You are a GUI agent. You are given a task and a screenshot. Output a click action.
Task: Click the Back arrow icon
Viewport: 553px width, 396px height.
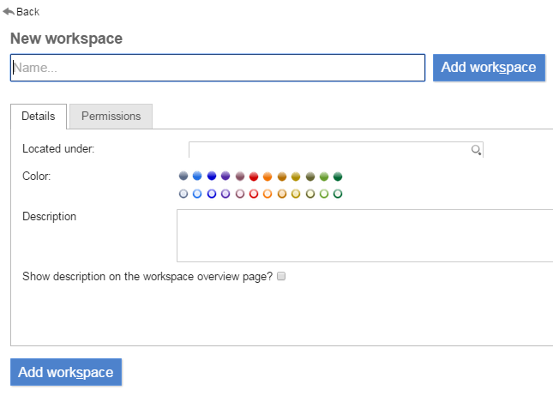(x=9, y=12)
